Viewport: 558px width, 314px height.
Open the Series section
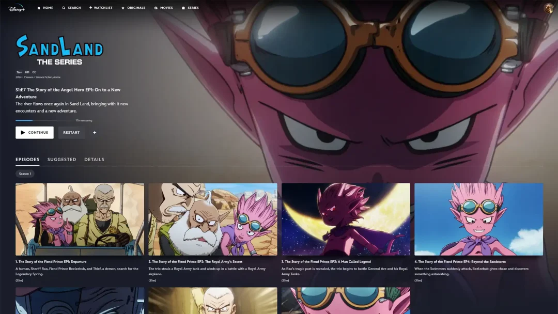click(x=190, y=8)
